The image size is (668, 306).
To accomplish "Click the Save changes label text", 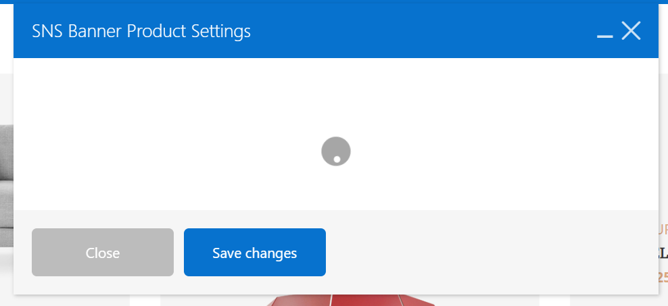I will click(255, 253).
